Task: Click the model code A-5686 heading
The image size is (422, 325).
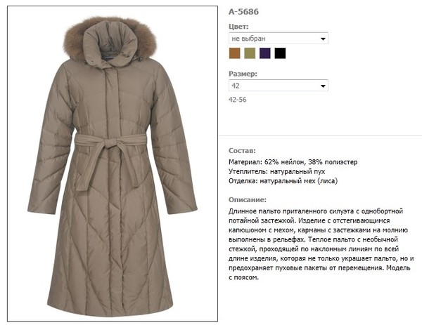Action: tap(243, 12)
